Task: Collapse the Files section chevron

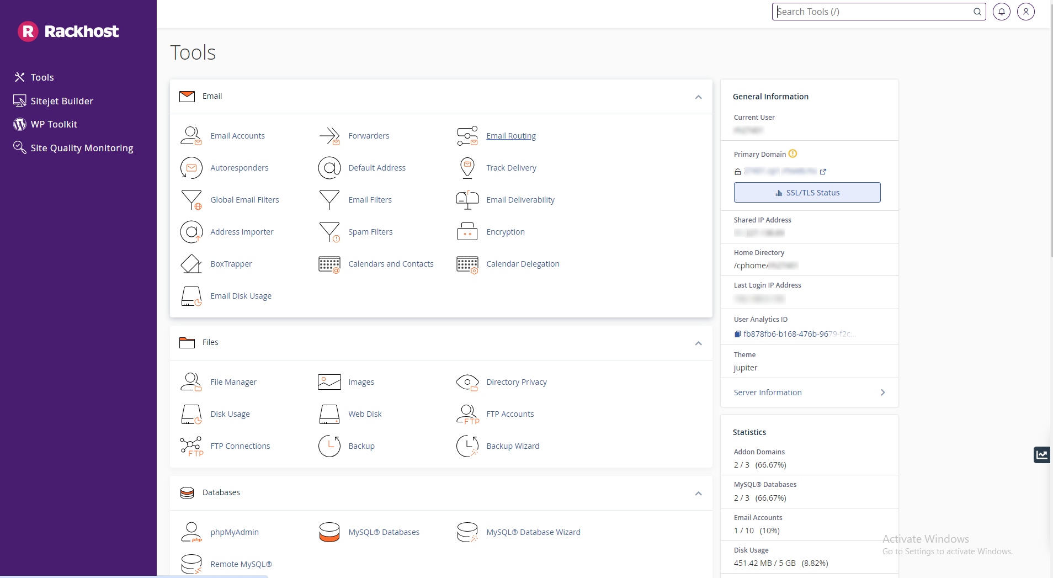Action: click(x=698, y=343)
